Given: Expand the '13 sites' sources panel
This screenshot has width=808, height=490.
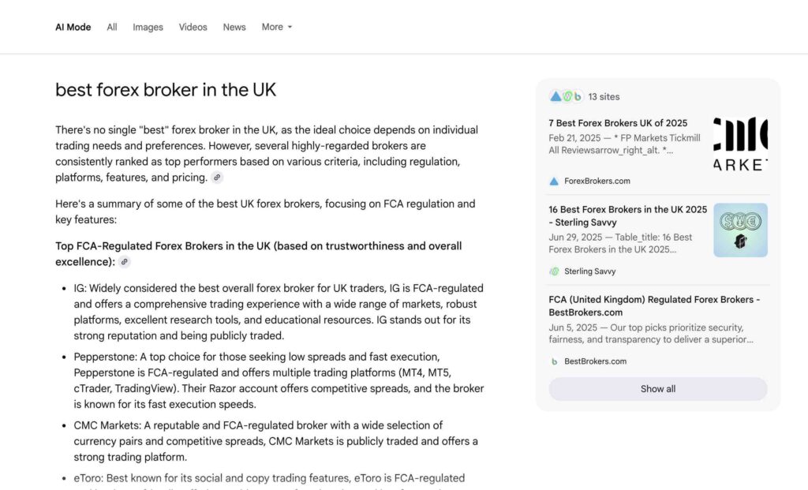Looking at the screenshot, I should point(604,95).
